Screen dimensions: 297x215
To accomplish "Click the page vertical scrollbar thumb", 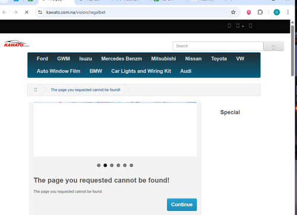I will [292, 50].
